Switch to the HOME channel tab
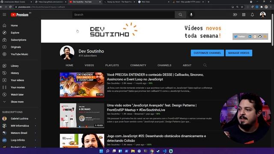274x154 pixels. click(x=69, y=65)
